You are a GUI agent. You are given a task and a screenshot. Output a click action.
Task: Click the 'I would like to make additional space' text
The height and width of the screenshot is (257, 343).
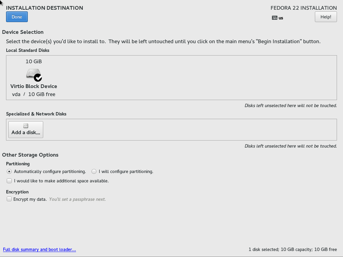point(52,181)
